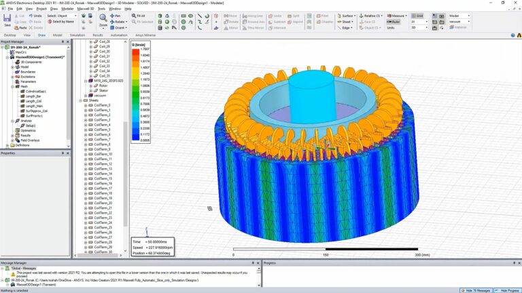The image size is (522, 293).
Task: Open the Ansys Minerva tab
Action: tap(145, 35)
